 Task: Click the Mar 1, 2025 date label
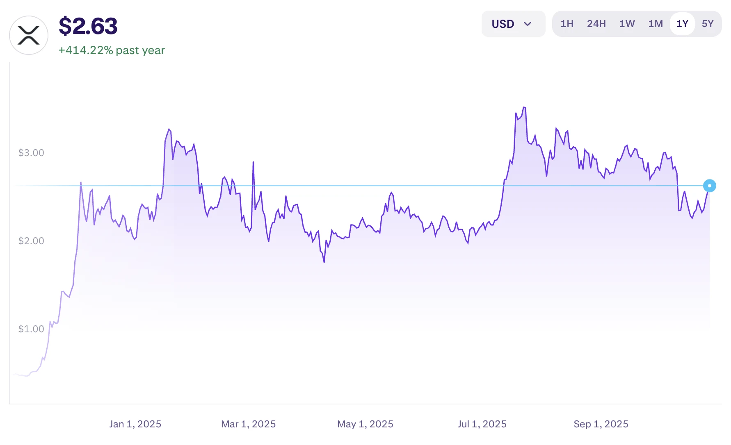point(248,424)
